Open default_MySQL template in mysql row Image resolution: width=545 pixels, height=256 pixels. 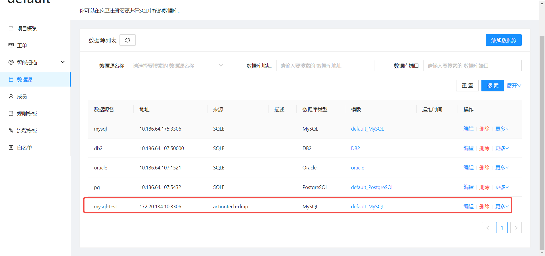(367, 129)
